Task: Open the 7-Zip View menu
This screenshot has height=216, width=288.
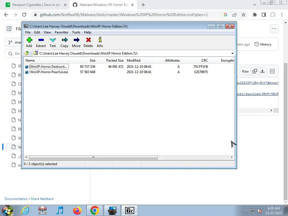Action: coord(47,32)
